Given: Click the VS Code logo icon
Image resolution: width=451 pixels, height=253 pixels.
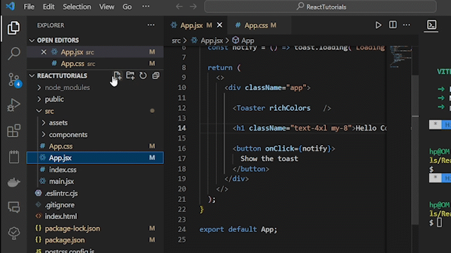Looking at the screenshot, I should click(10, 6).
